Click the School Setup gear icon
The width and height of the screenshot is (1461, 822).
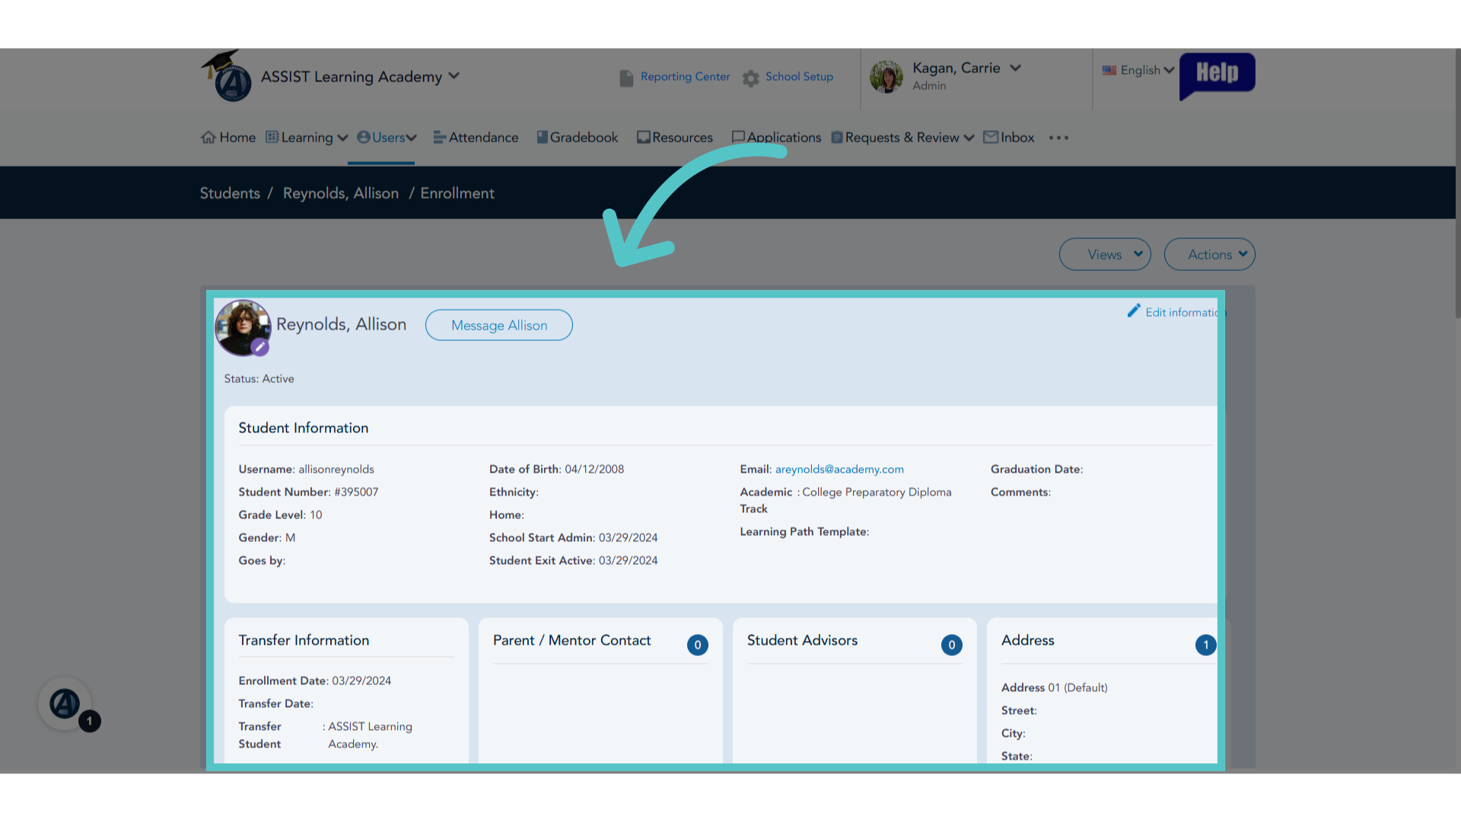pyautogui.click(x=751, y=78)
